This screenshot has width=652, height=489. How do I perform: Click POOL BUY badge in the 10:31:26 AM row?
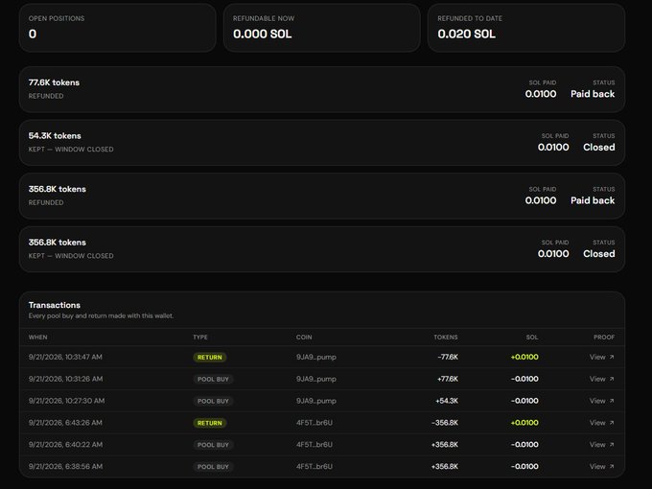(213, 380)
